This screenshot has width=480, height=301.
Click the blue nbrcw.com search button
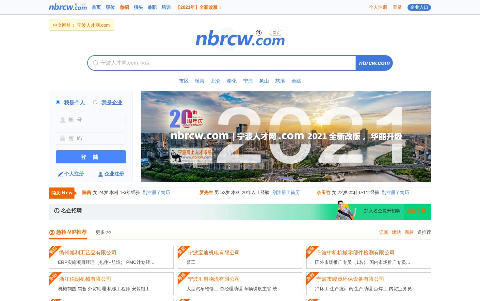374,63
